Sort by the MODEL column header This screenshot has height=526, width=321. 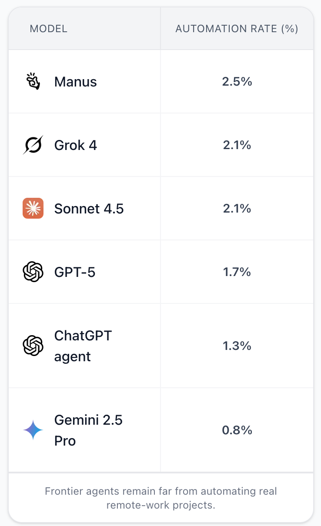click(x=49, y=29)
